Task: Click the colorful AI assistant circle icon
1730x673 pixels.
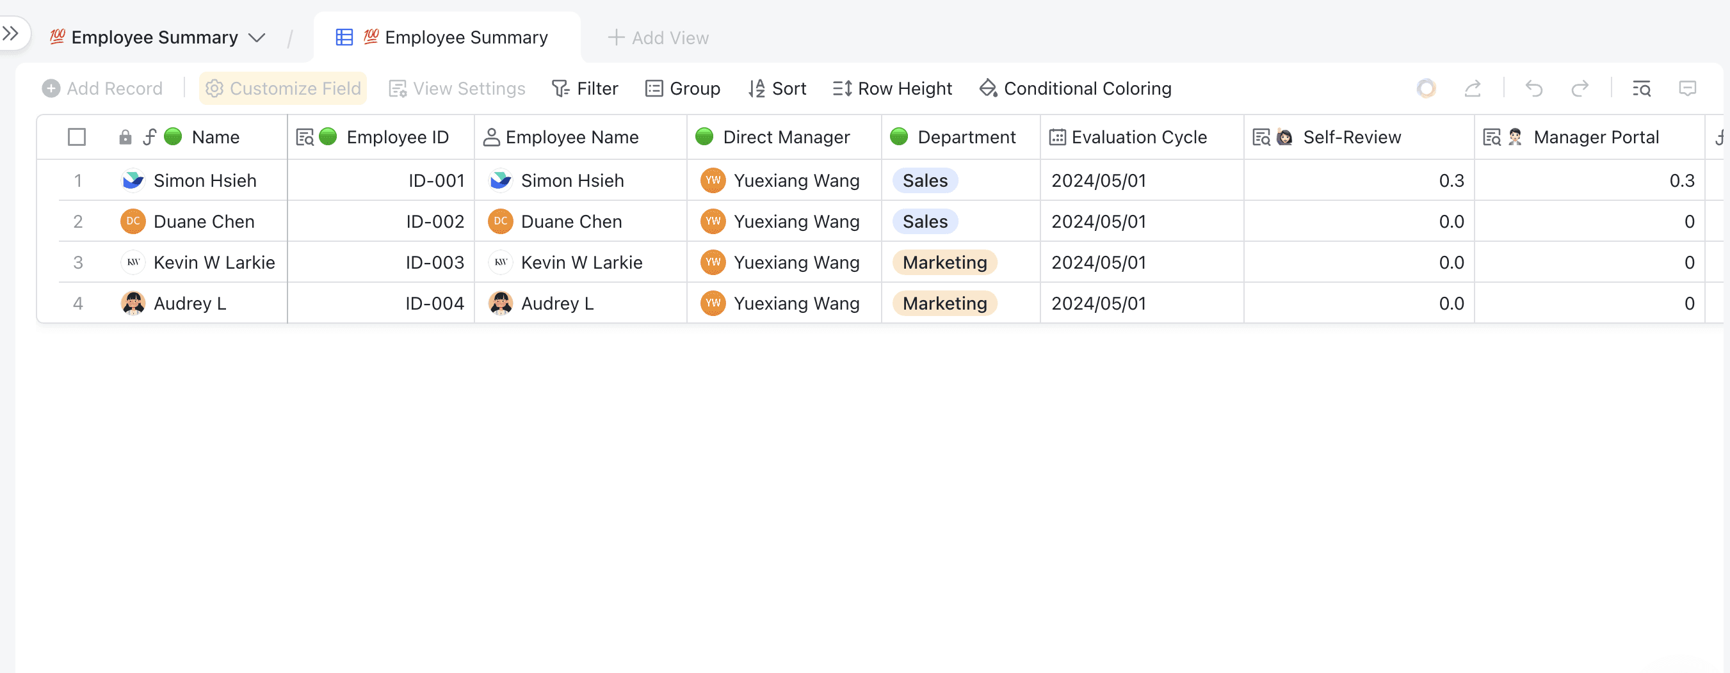Action: (1426, 88)
